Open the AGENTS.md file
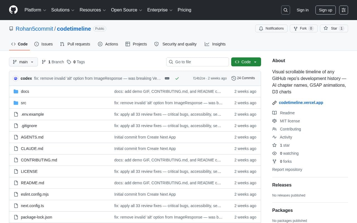The image size is (357, 223). tap(32, 137)
